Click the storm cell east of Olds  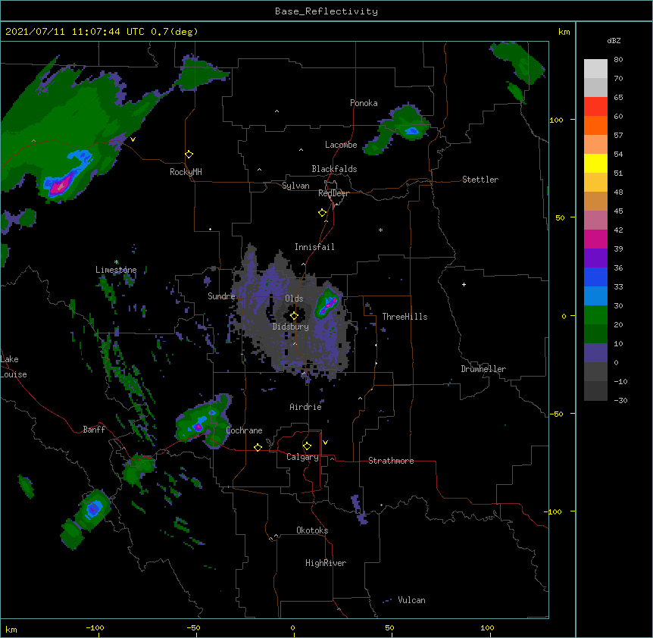pos(326,303)
